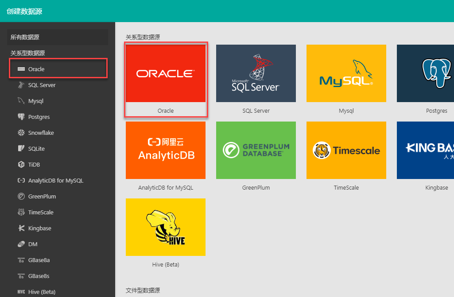Click the Kingbase caption under its tile
Viewport: 454px width, 297px height.
pos(437,188)
